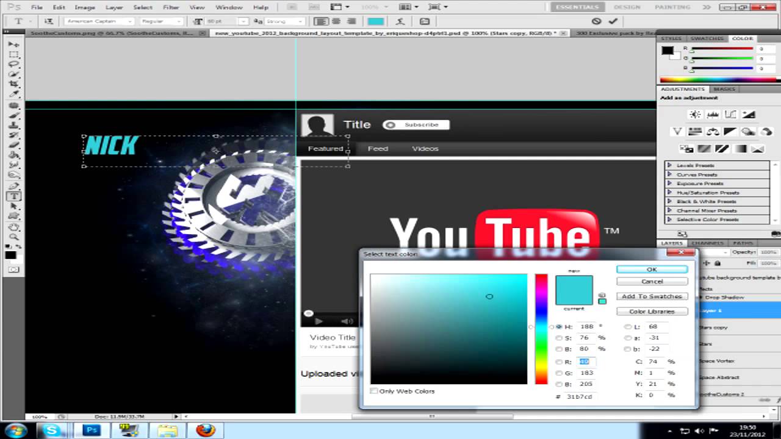
Task: Select the Zoom tool in toolbox
Action: (13, 237)
